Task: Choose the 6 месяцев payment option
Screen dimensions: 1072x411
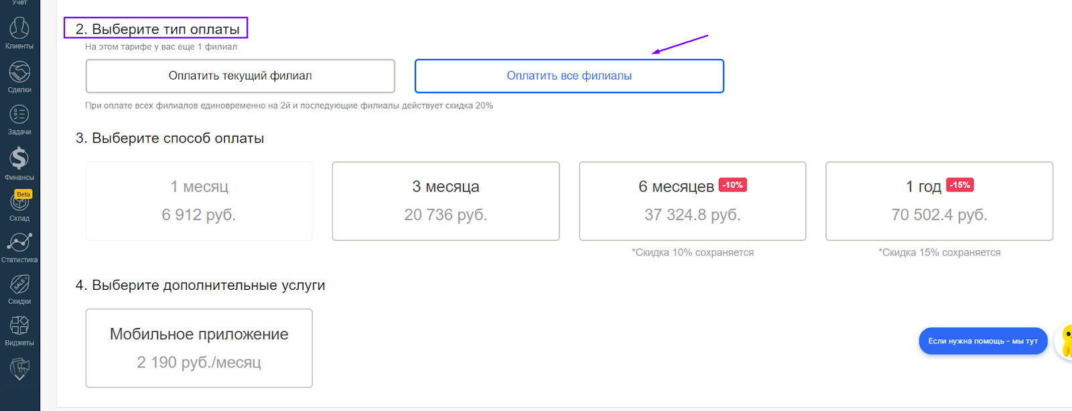Action: point(692,201)
